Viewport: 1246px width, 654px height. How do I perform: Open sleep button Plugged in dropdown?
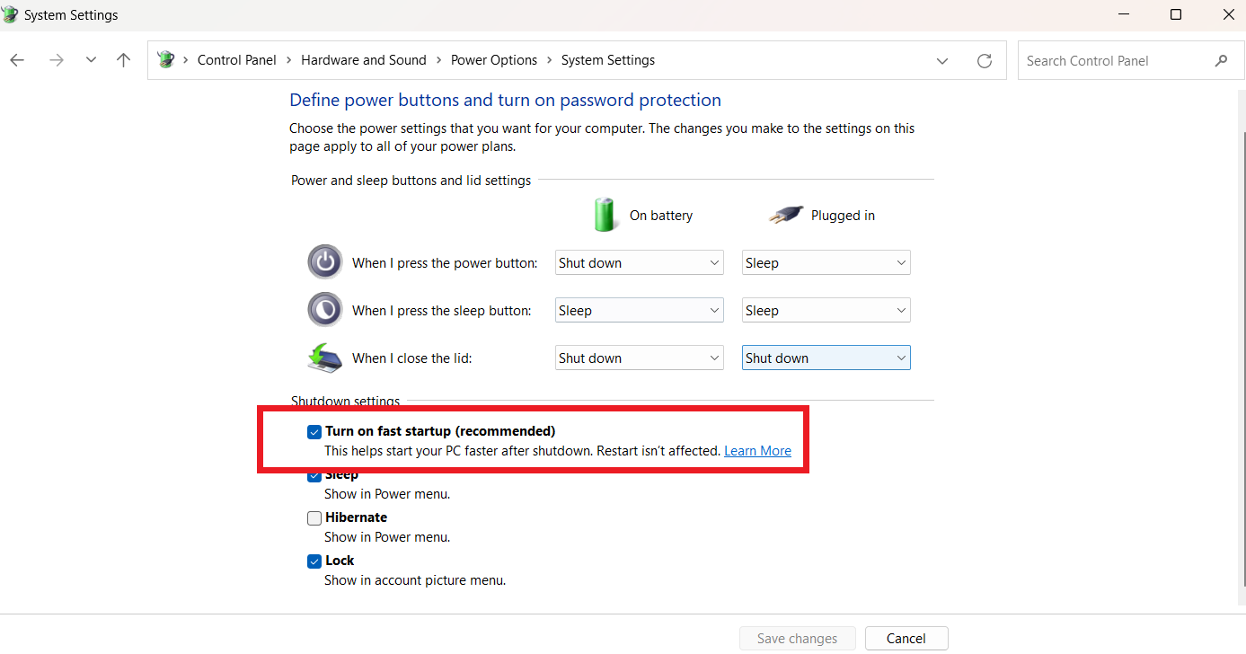point(826,311)
